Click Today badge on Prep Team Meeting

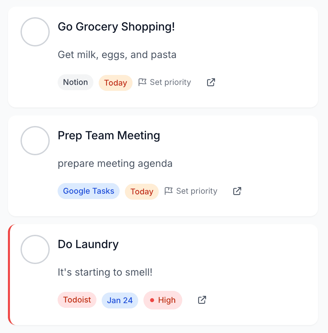tap(141, 191)
